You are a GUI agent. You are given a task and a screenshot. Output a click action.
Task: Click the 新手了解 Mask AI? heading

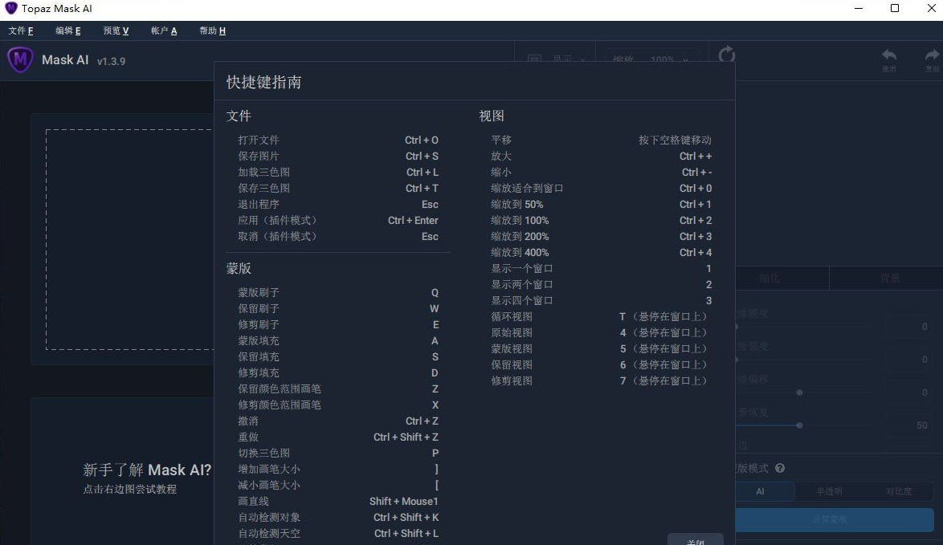click(x=147, y=470)
